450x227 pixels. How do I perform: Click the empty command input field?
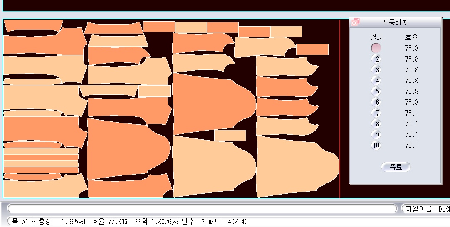click(202, 208)
